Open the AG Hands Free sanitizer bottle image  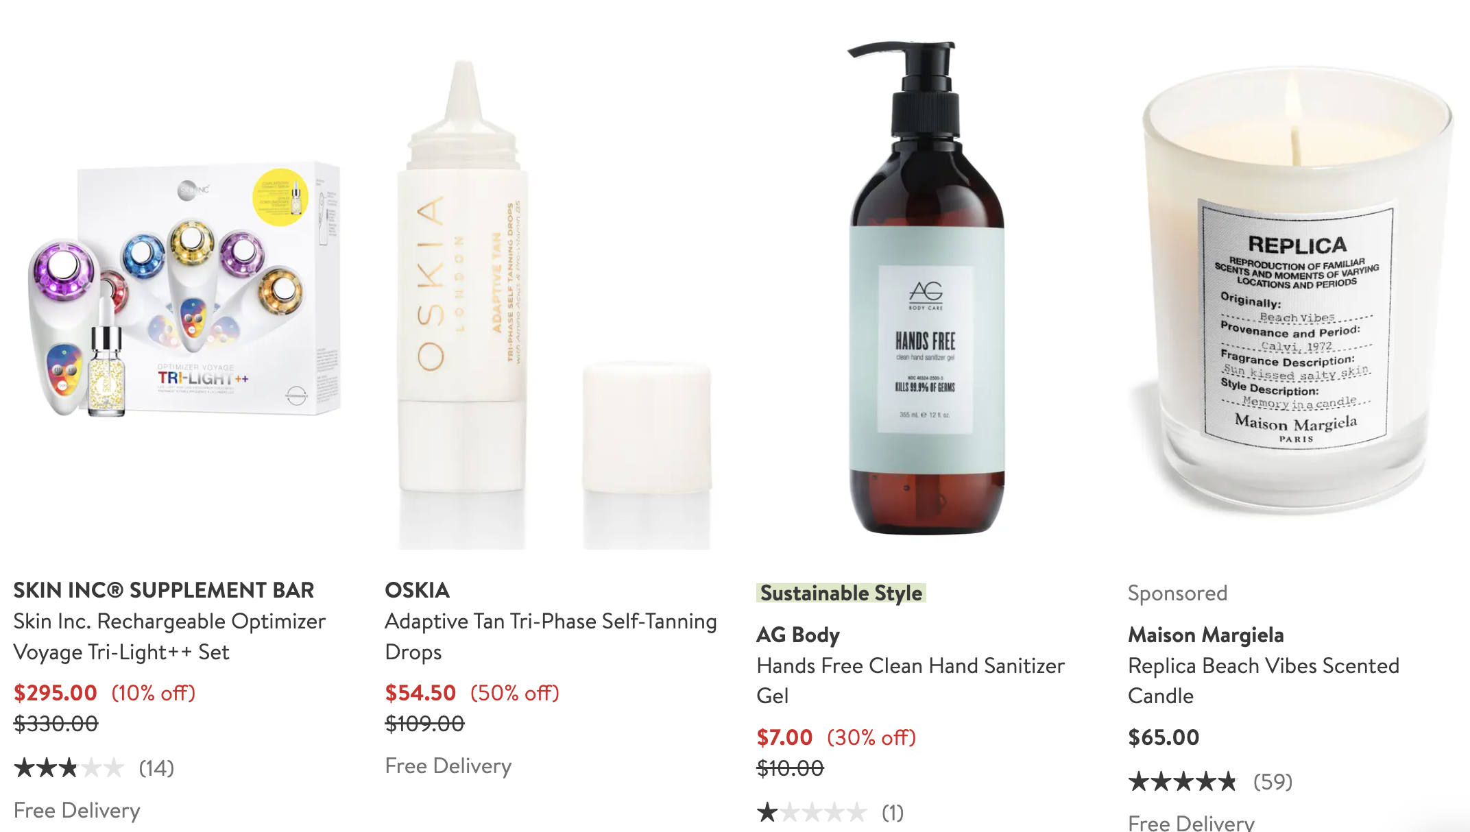point(927,288)
